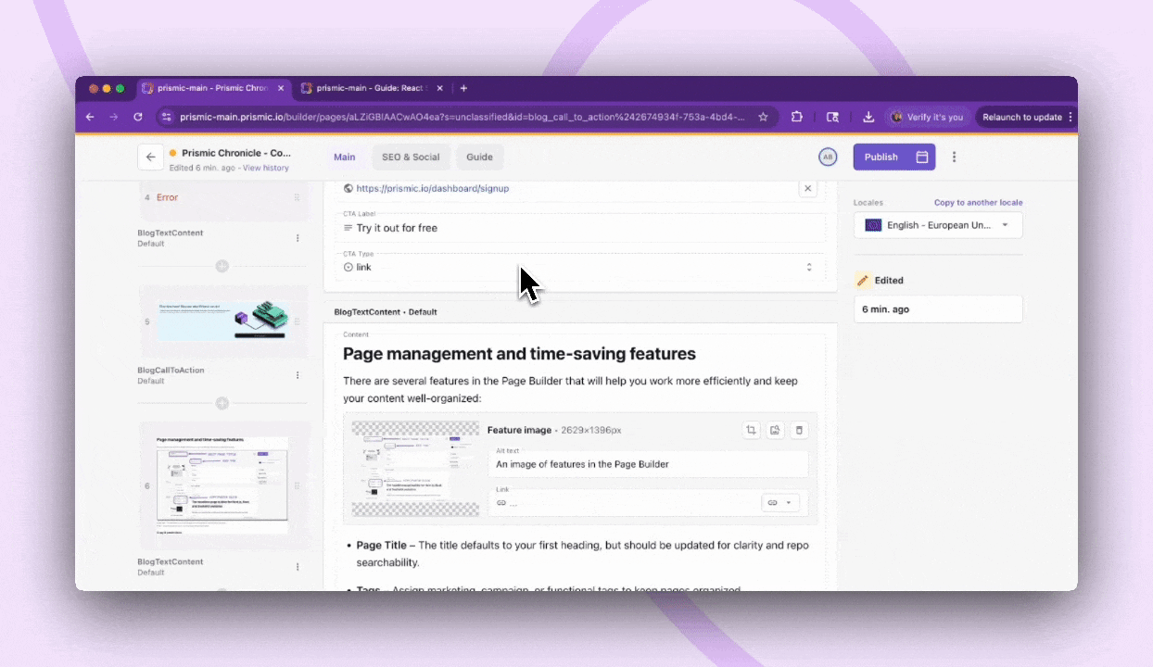Click the AB user avatar
This screenshot has width=1153, height=667.
point(828,157)
